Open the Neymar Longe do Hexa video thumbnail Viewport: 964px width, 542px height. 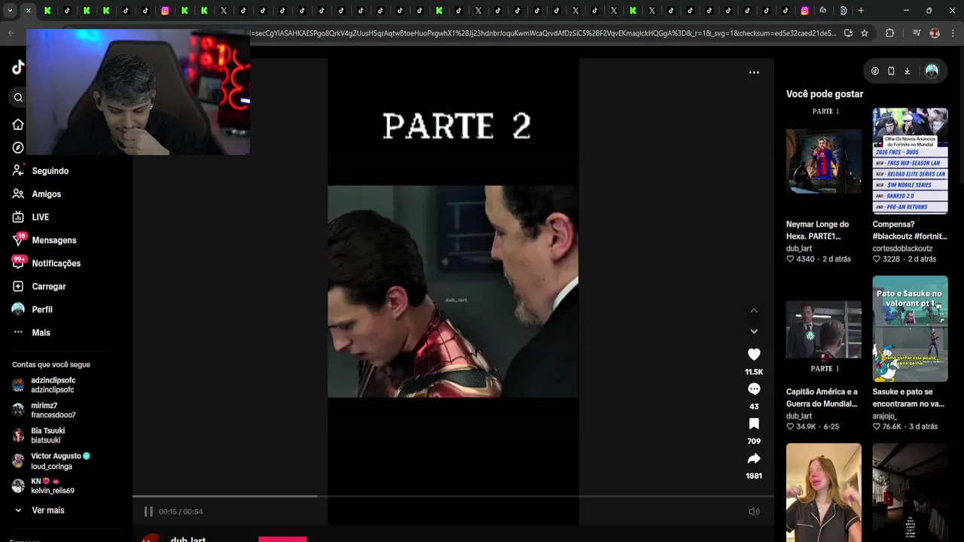click(x=824, y=160)
